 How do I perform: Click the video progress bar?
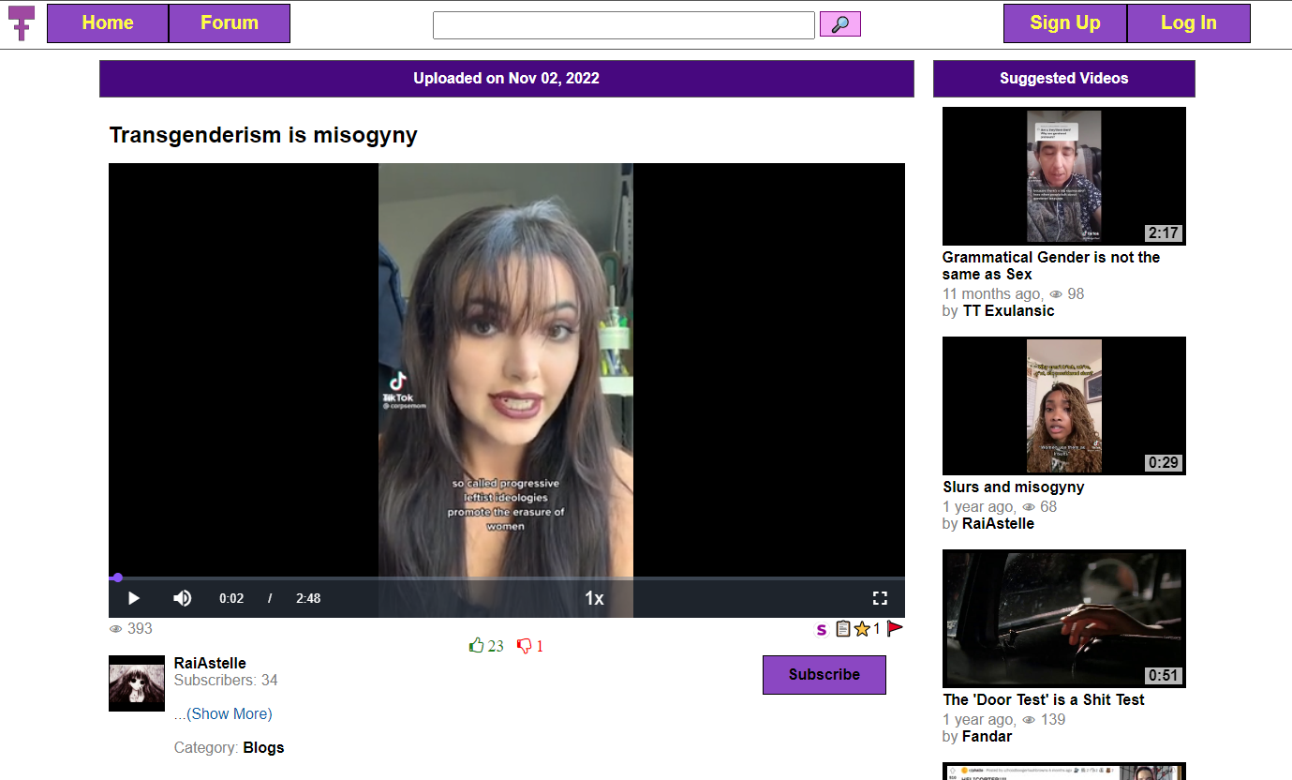tap(506, 577)
